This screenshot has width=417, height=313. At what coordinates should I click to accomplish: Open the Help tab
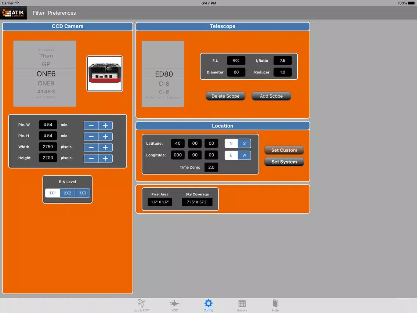pyautogui.click(x=275, y=305)
